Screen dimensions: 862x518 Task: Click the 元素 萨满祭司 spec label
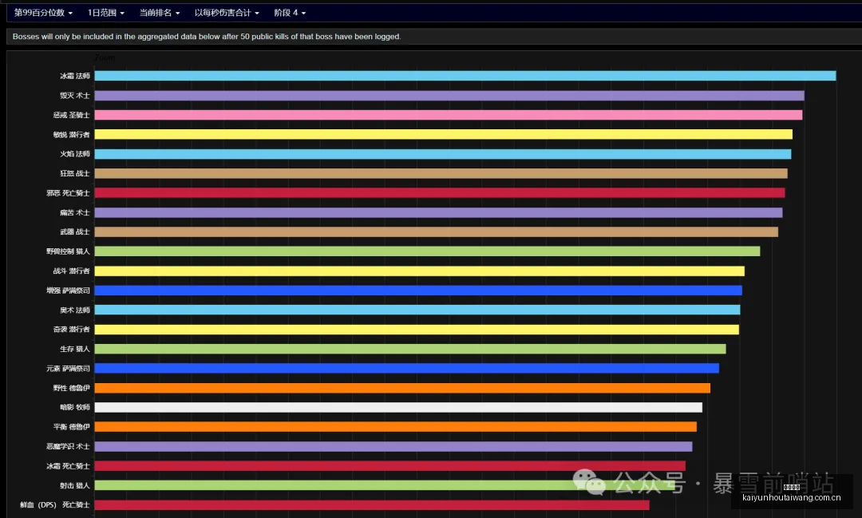tap(68, 369)
